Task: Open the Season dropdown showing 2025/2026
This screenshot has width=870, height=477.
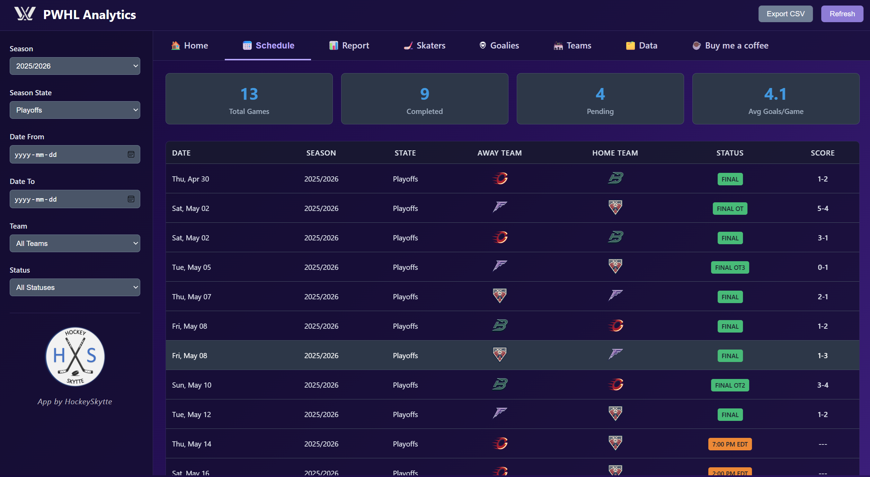Action: click(75, 66)
